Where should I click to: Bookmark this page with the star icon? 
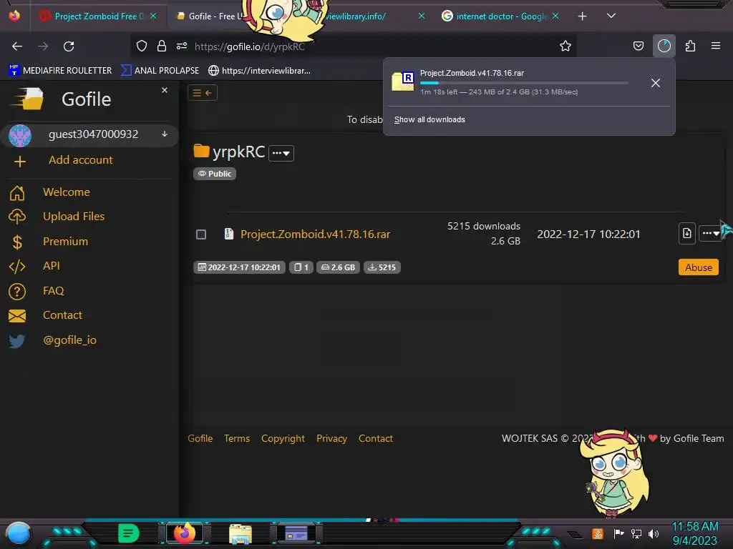[x=565, y=46]
